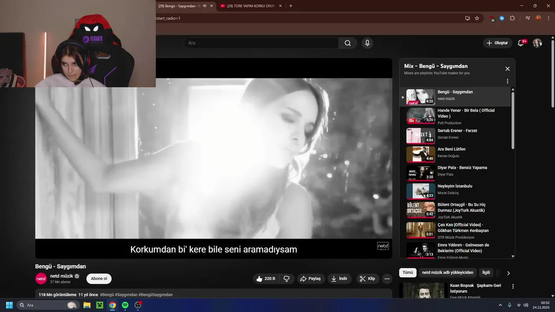Close the TÜRK YAPIM KORKU tab
555x312 pixels.
280,6
